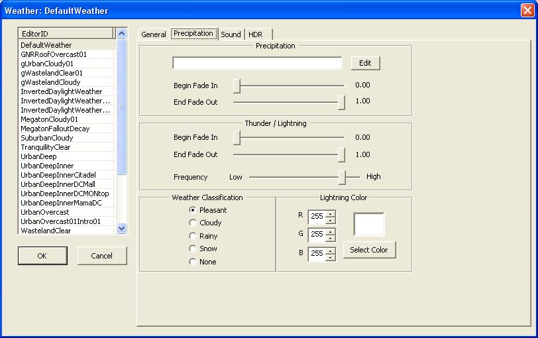The width and height of the screenshot is (538, 338).
Task: Select UrbanDeepInnerMamaDC in the list
Action: point(66,202)
